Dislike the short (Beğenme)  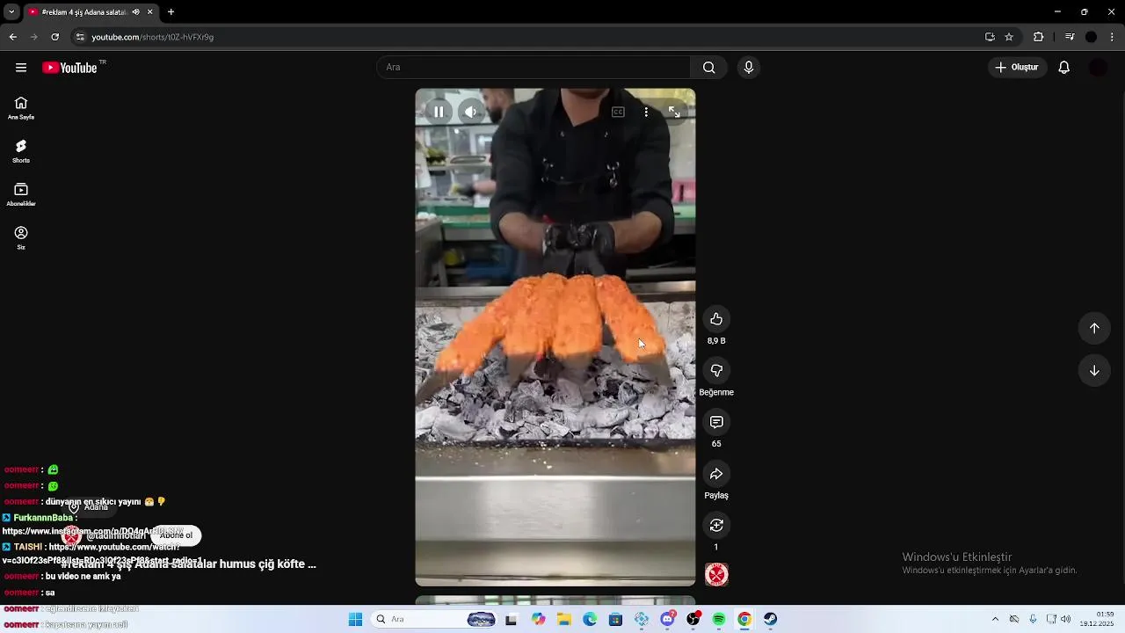[716, 371]
